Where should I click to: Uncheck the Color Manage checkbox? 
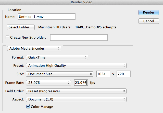[x=28, y=106]
